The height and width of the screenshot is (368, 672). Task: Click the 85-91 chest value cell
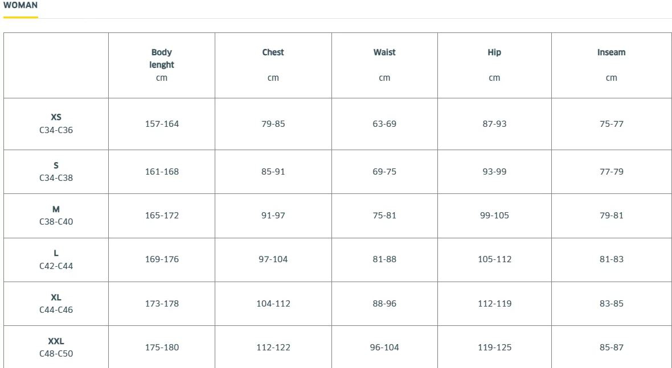[273, 172]
